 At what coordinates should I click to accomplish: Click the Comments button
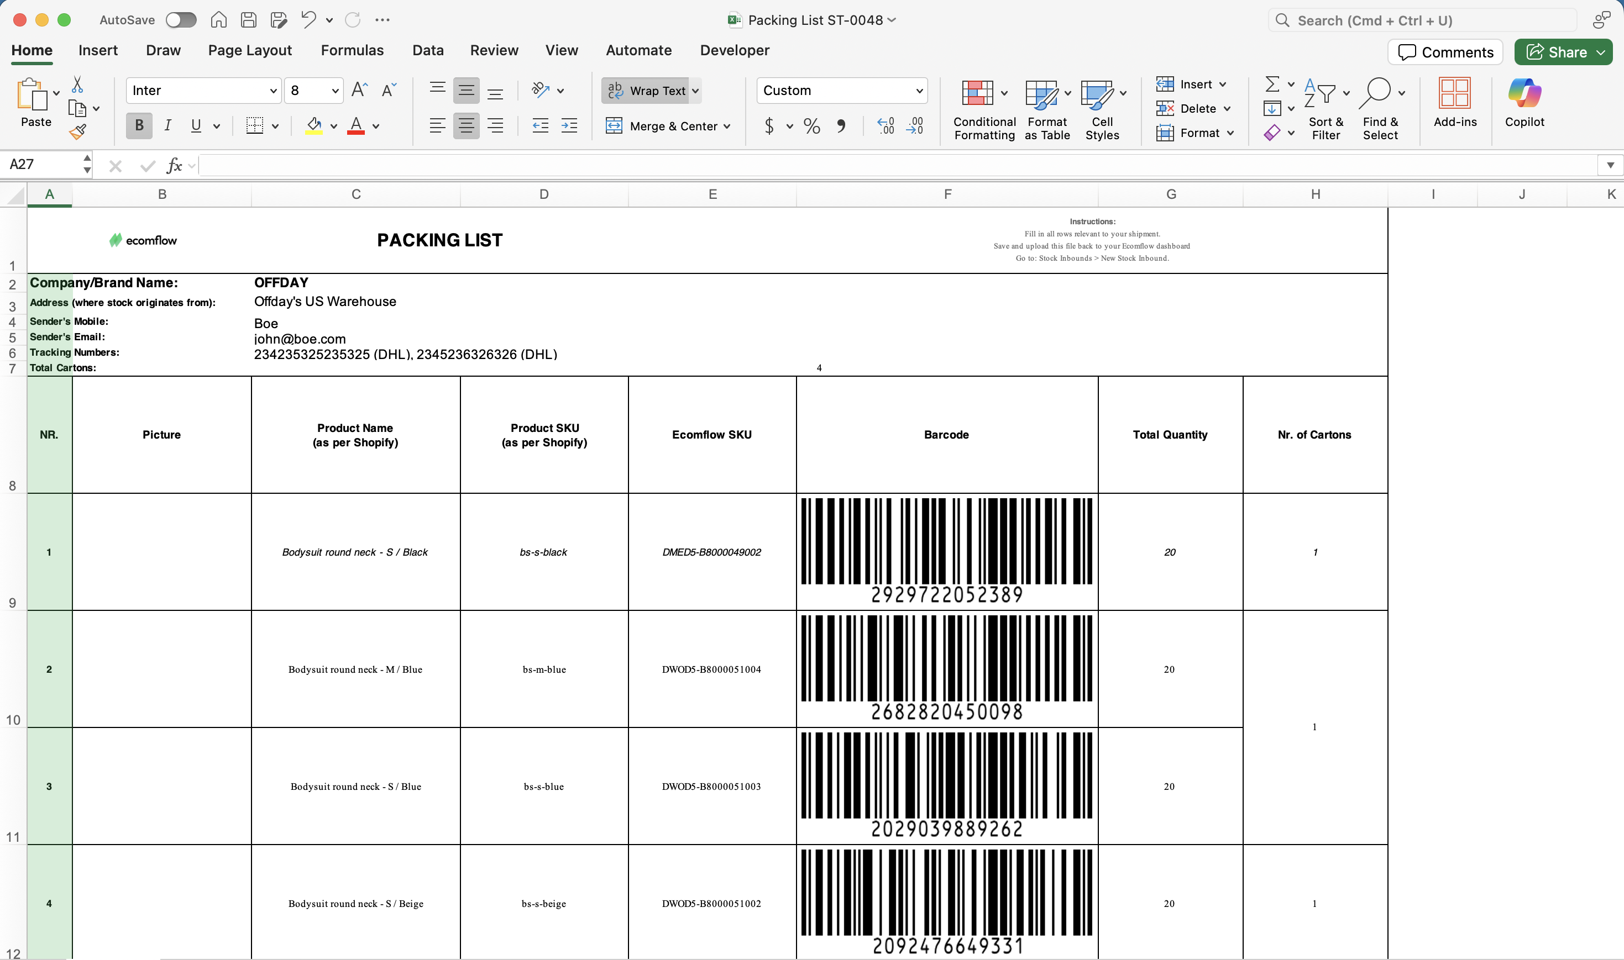[x=1445, y=52]
